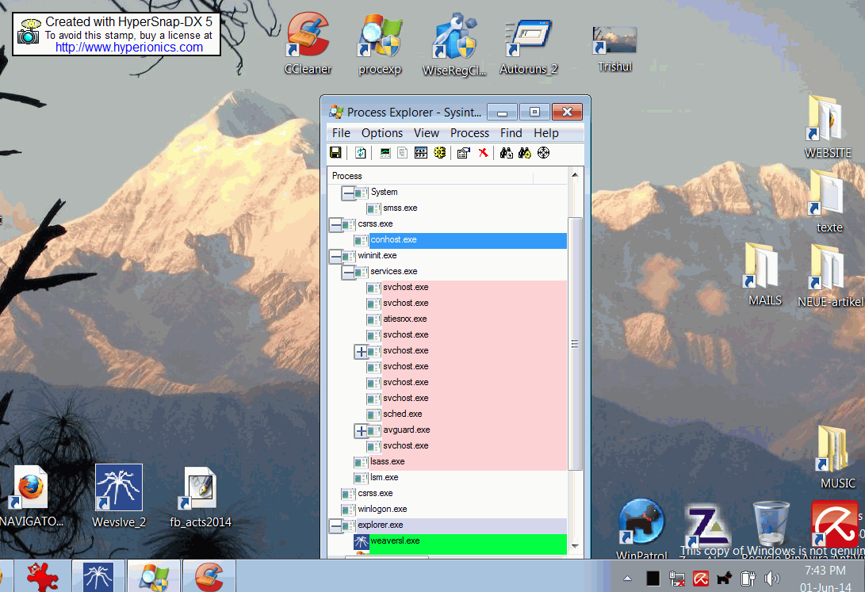Select the NEUE-artikel folder on desktop
This screenshot has height=592, width=865.
(x=830, y=276)
